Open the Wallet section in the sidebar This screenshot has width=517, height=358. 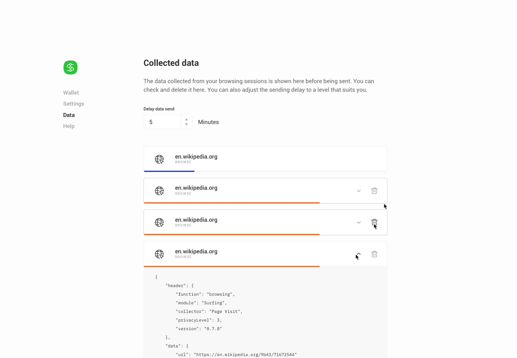point(71,92)
